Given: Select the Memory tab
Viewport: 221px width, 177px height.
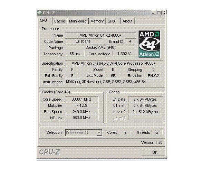Looking at the screenshot, I should [x=97, y=21].
